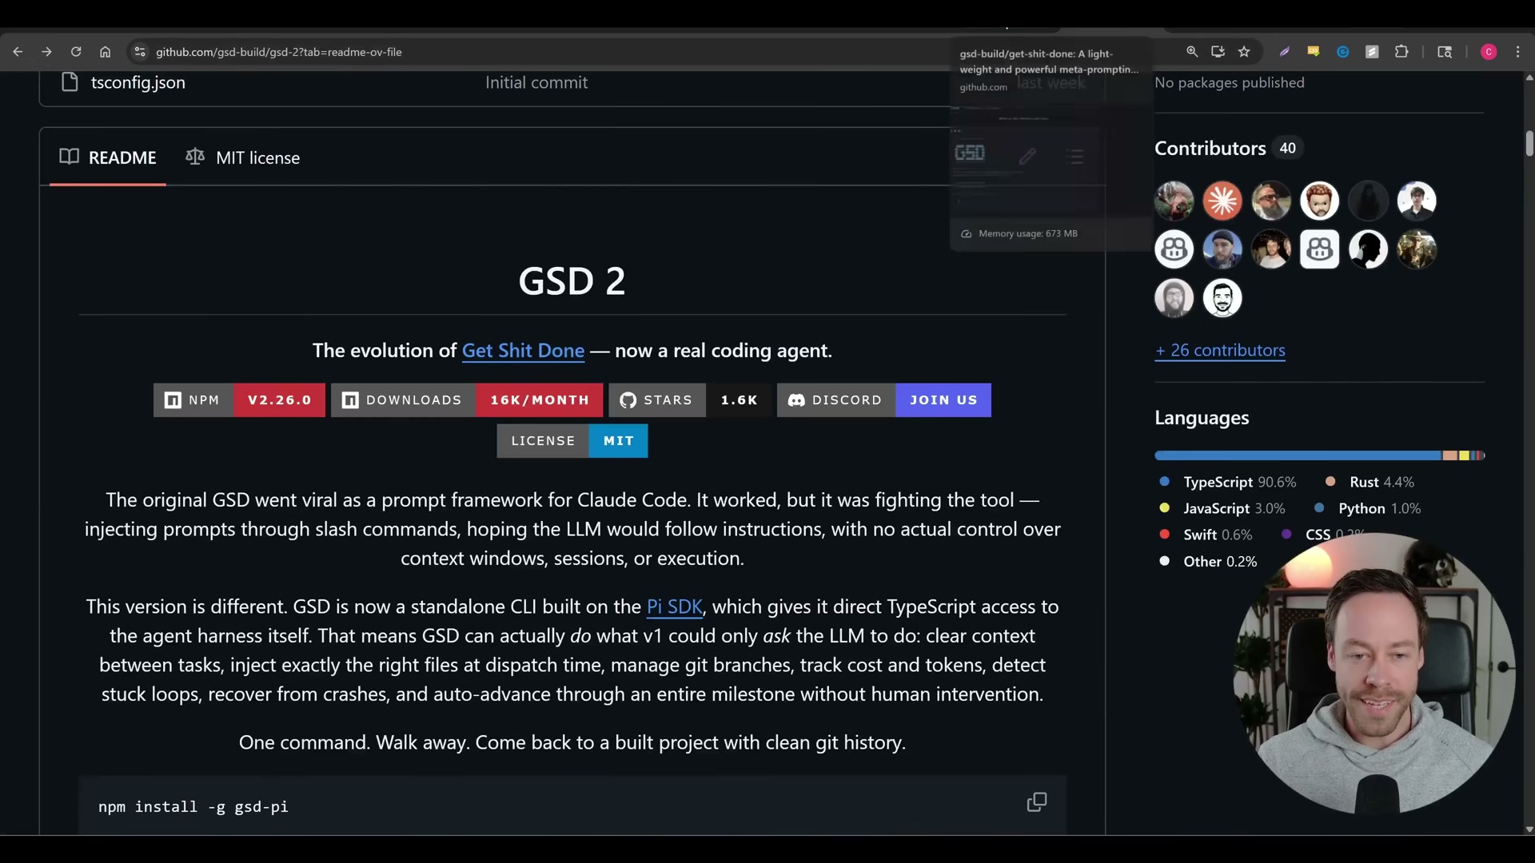
Task: Open the Initial commit message link
Action: (x=536, y=82)
